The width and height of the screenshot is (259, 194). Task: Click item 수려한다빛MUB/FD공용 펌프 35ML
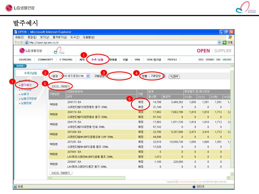88,147
